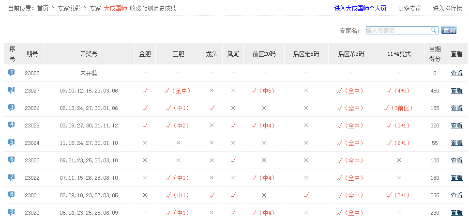469x220 pixels.
Task: Click the number 7 rank badge icon
Action: tap(12, 177)
